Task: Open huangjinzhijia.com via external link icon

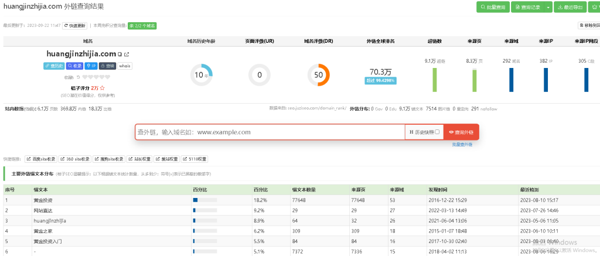Action: click(x=127, y=54)
